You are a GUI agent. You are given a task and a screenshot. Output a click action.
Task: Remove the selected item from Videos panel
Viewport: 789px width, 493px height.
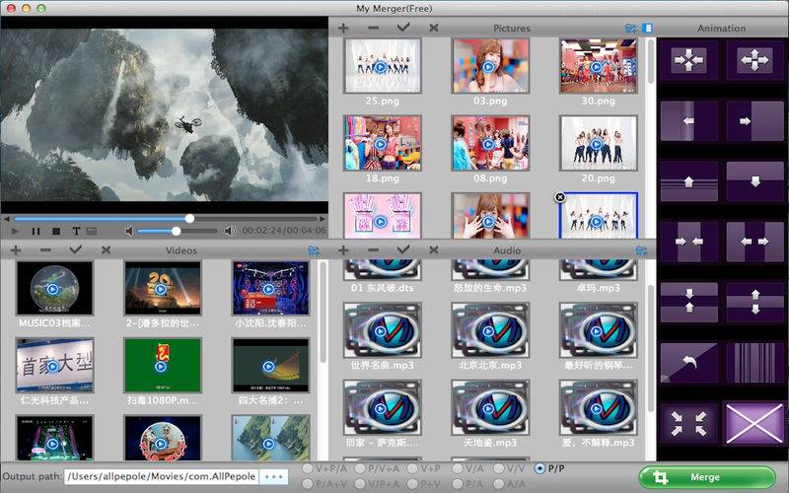click(x=45, y=250)
